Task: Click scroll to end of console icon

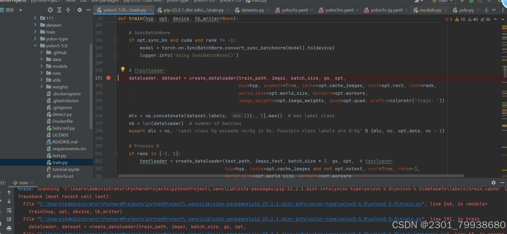Action: coord(9,219)
